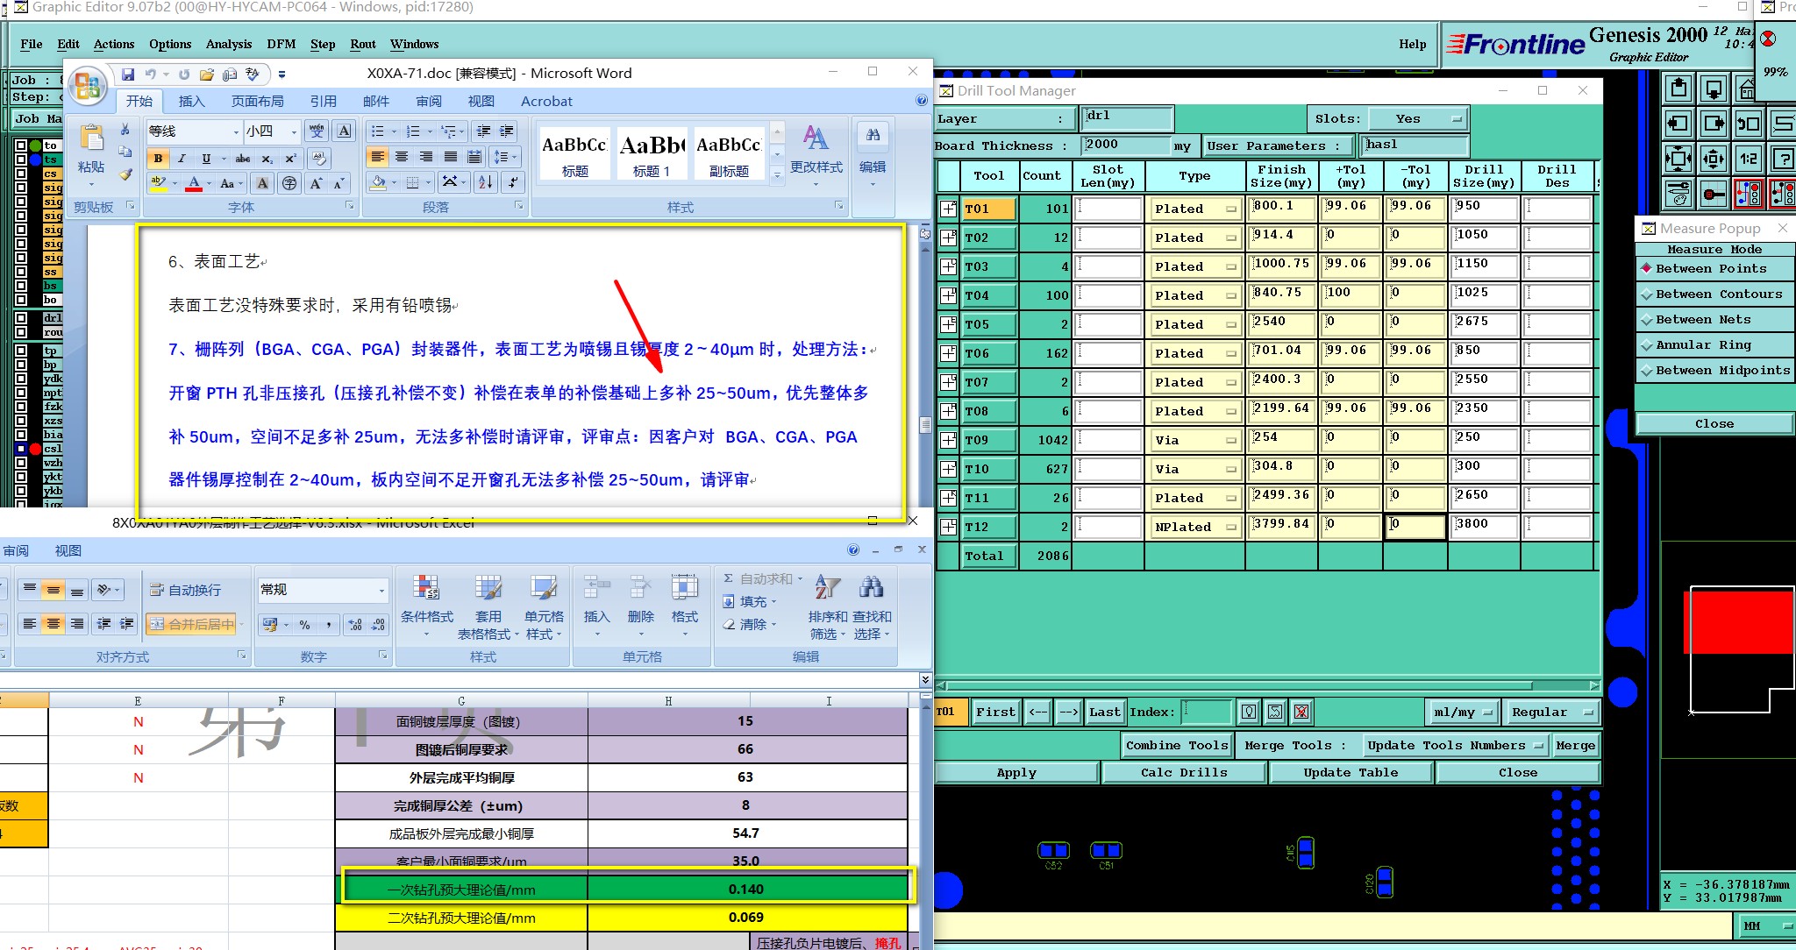The width and height of the screenshot is (1796, 950).
Task: Click the Word save icon in quick access
Action: (128, 74)
